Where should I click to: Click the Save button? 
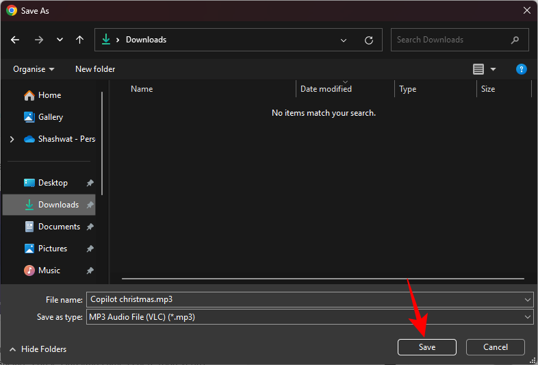[426, 347]
